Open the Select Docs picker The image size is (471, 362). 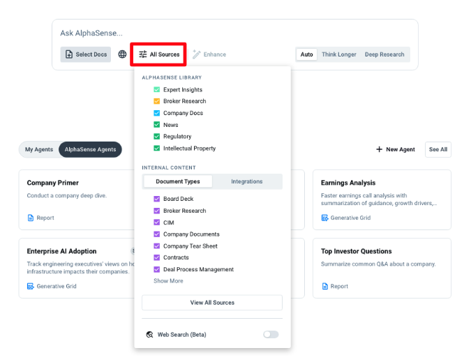point(85,54)
